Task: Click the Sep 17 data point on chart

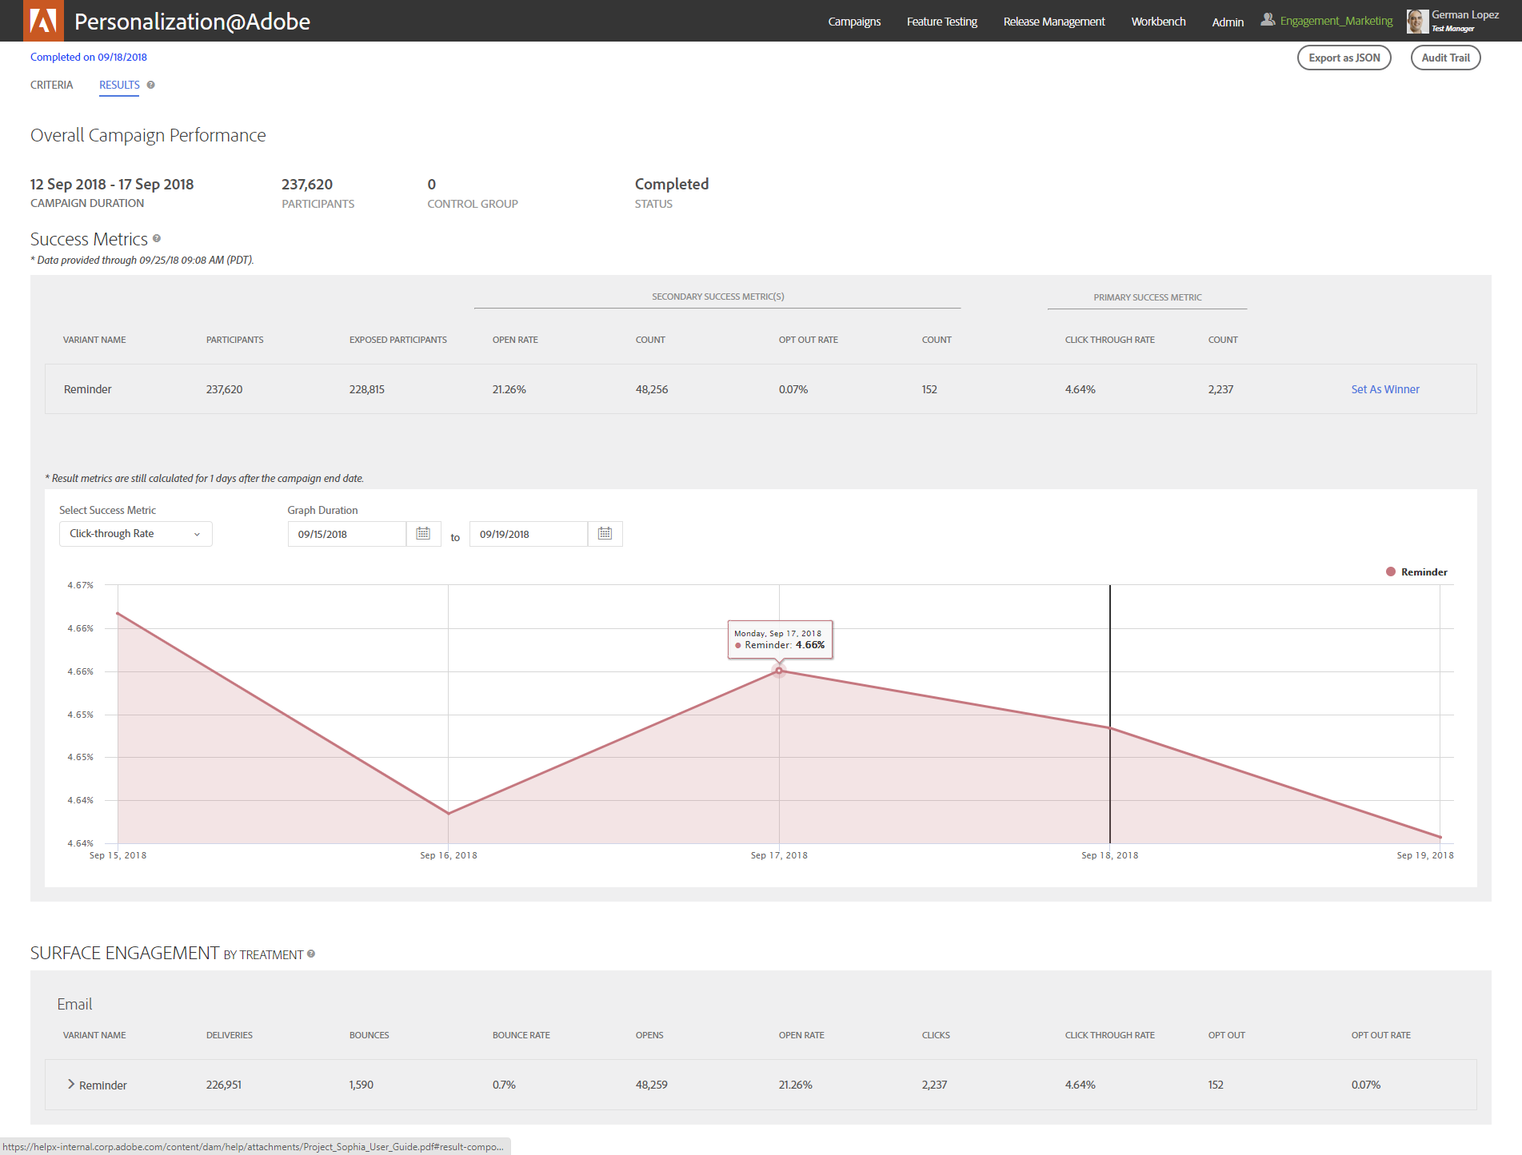Action: (x=779, y=671)
